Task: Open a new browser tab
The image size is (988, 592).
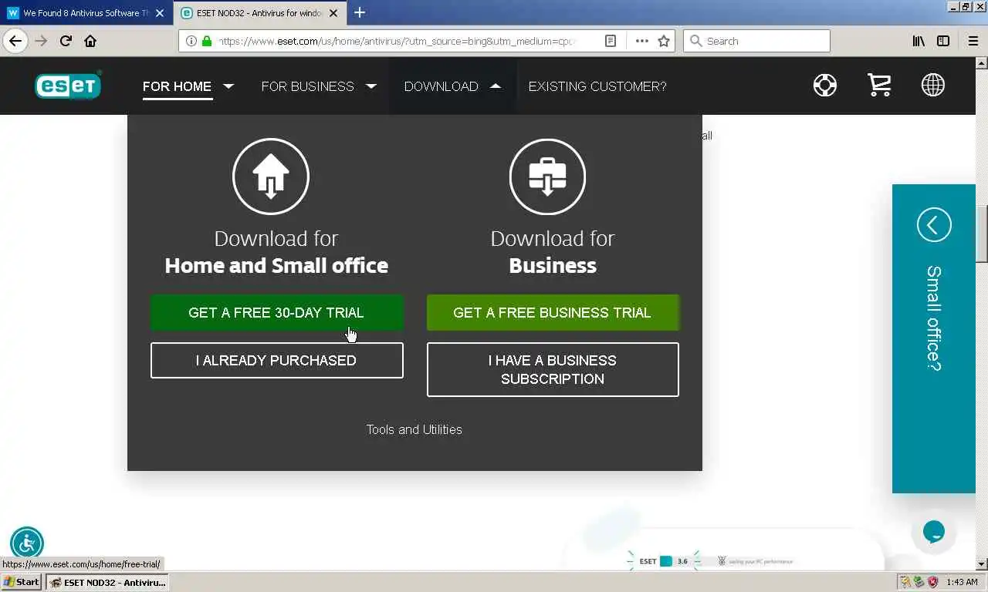Action: [x=360, y=12]
